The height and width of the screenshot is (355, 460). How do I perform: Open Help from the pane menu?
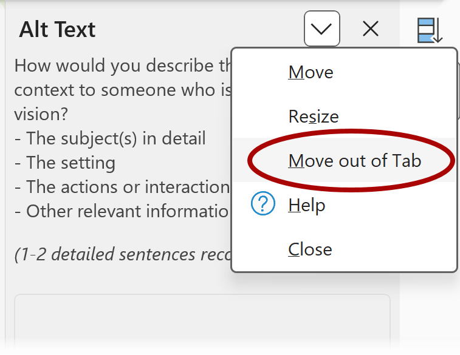click(x=307, y=206)
